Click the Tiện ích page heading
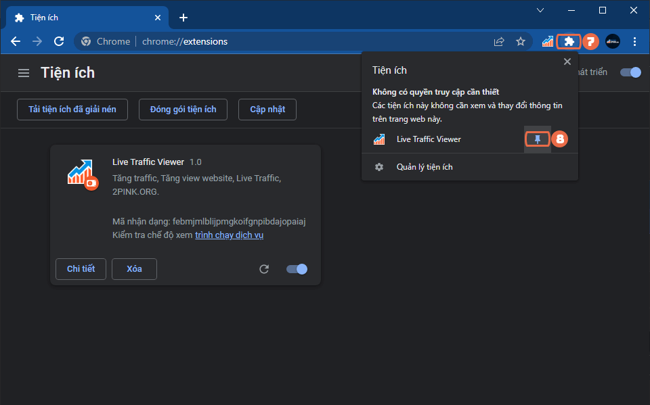The image size is (650, 405). pyautogui.click(x=68, y=73)
